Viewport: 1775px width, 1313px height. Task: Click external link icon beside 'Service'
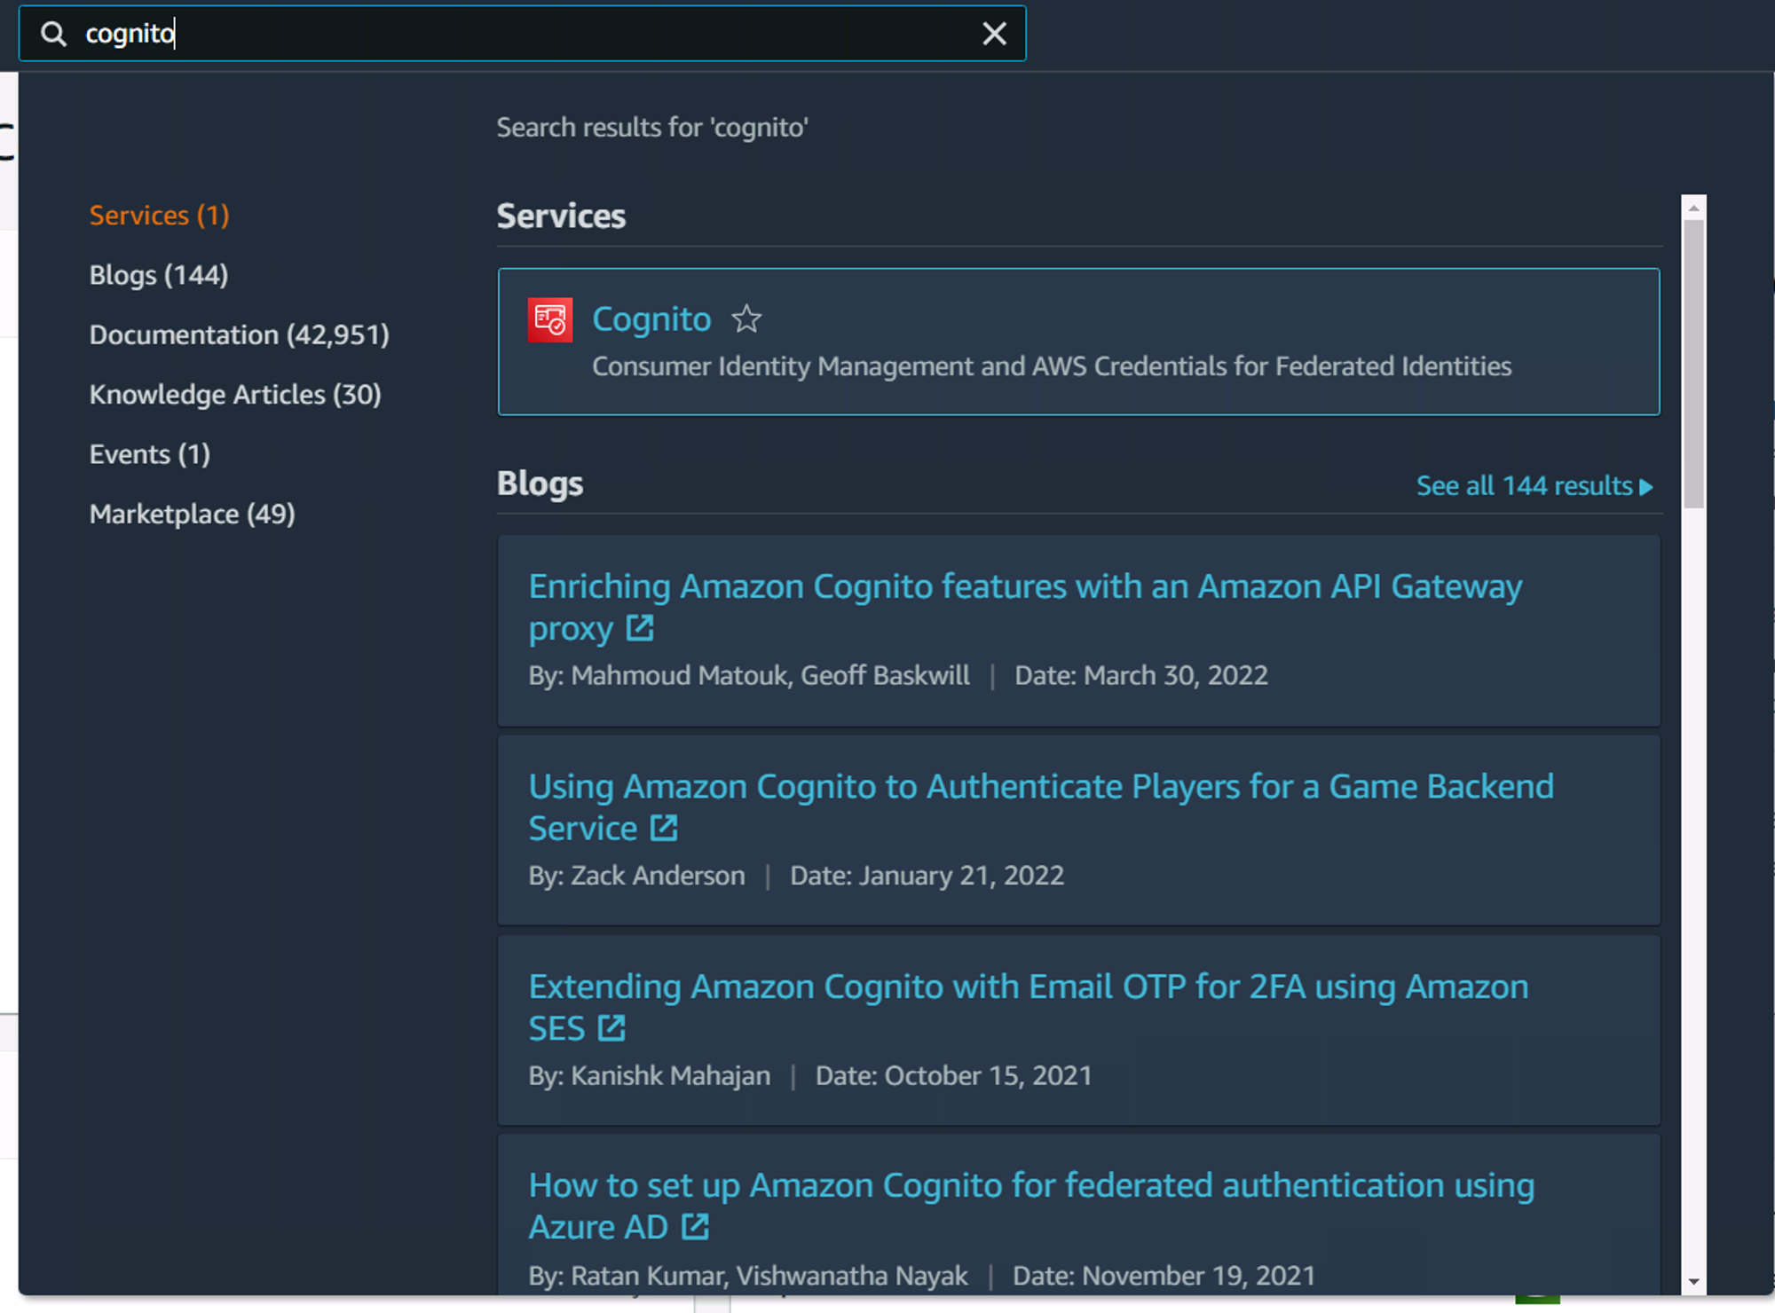click(664, 828)
